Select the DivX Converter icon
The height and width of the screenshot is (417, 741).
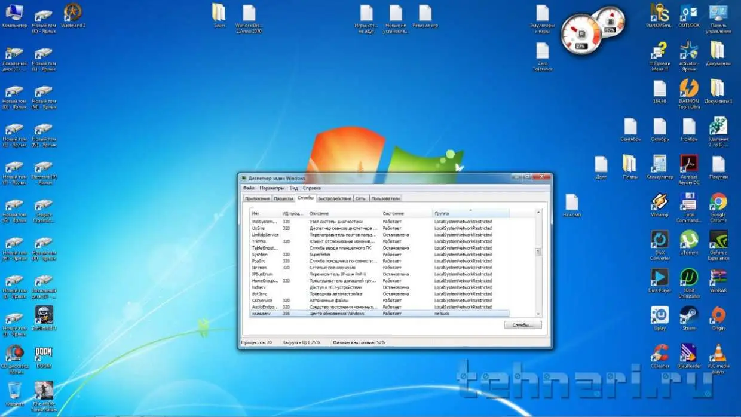click(x=660, y=246)
